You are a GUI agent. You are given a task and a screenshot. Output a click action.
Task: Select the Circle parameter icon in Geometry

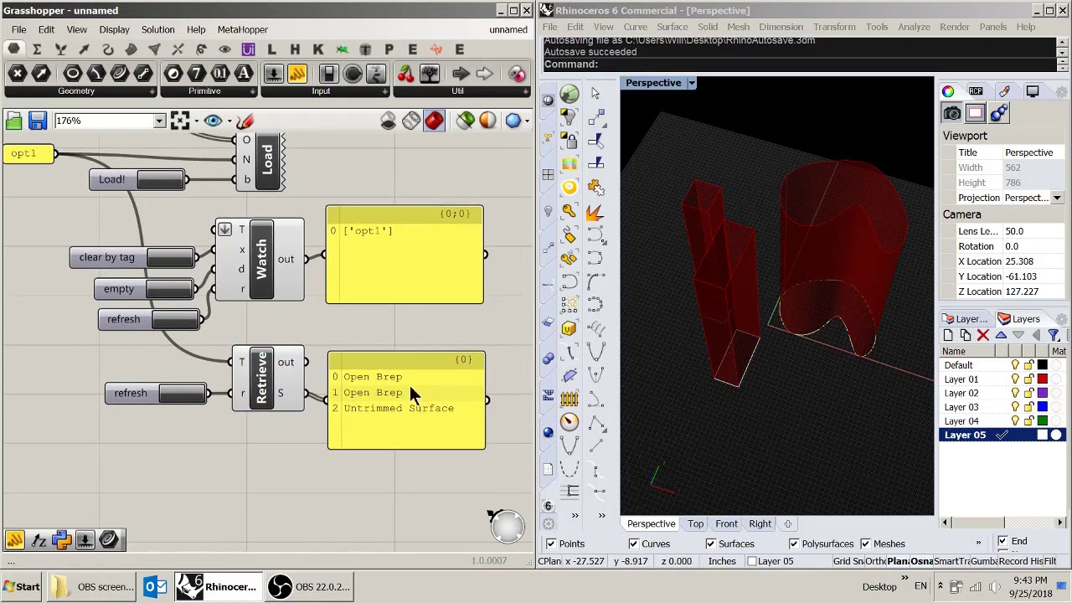coord(72,74)
